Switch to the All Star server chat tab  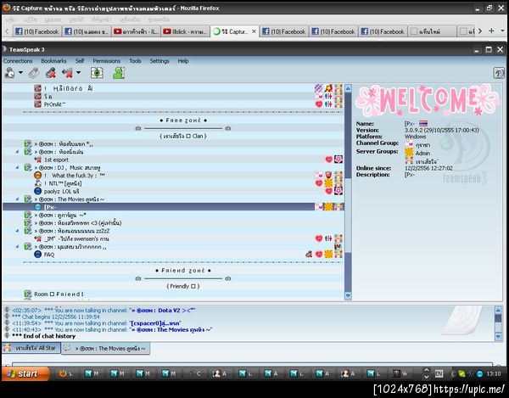pyautogui.click(x=31, y=348)
